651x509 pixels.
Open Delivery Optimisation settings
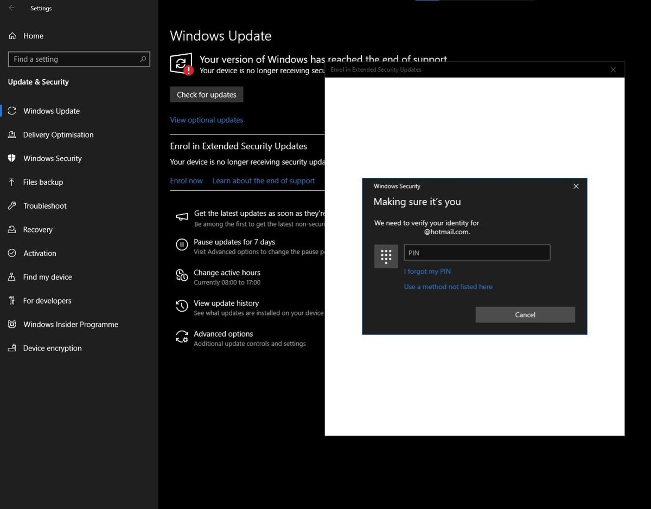58,134
